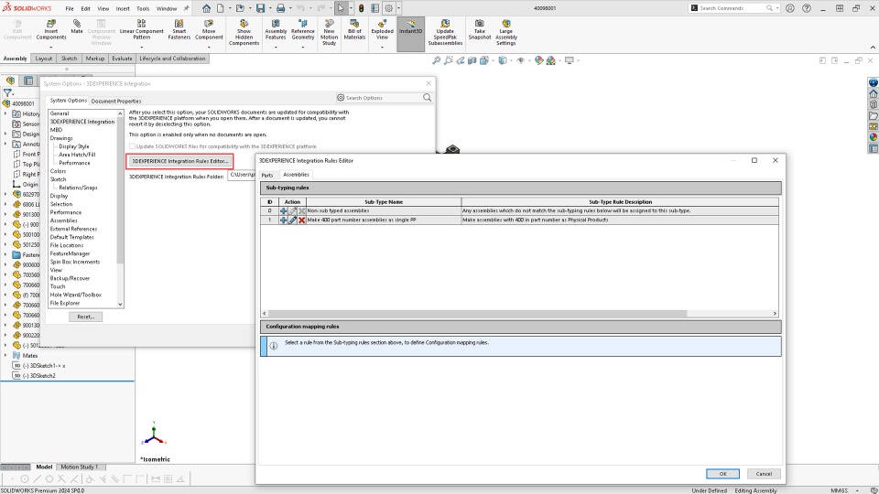Open Insert Components dropdown arrow
879x494 pixels.
coord(51,47)
